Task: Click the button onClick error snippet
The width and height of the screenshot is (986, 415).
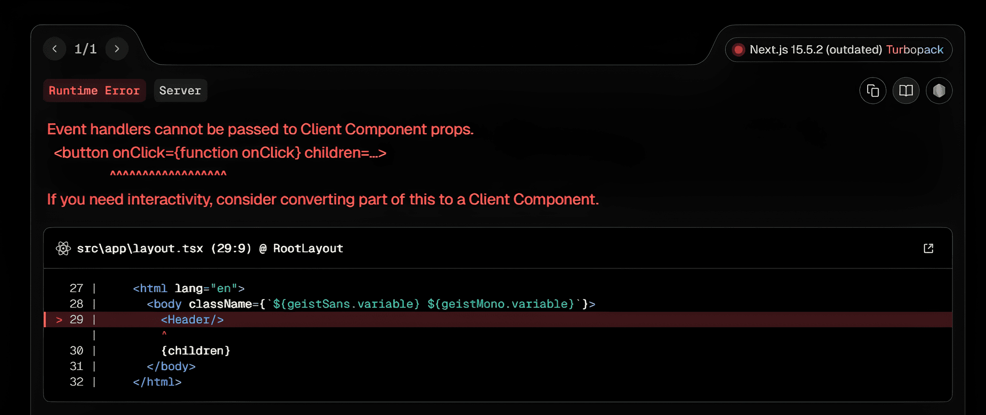Action: [x=220, y=153]
